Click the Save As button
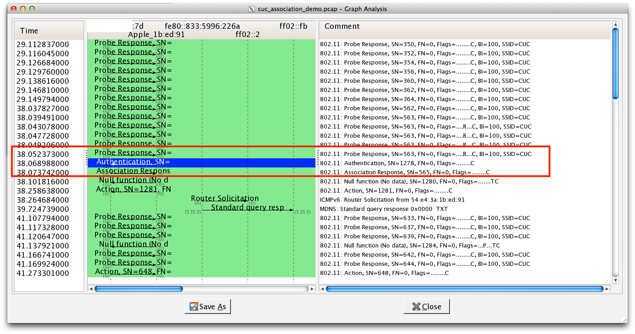 pyautogui.click(x=208, y=307)
